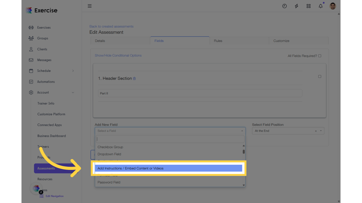Open the history clock icon in top bar

(x=284, y=6)
